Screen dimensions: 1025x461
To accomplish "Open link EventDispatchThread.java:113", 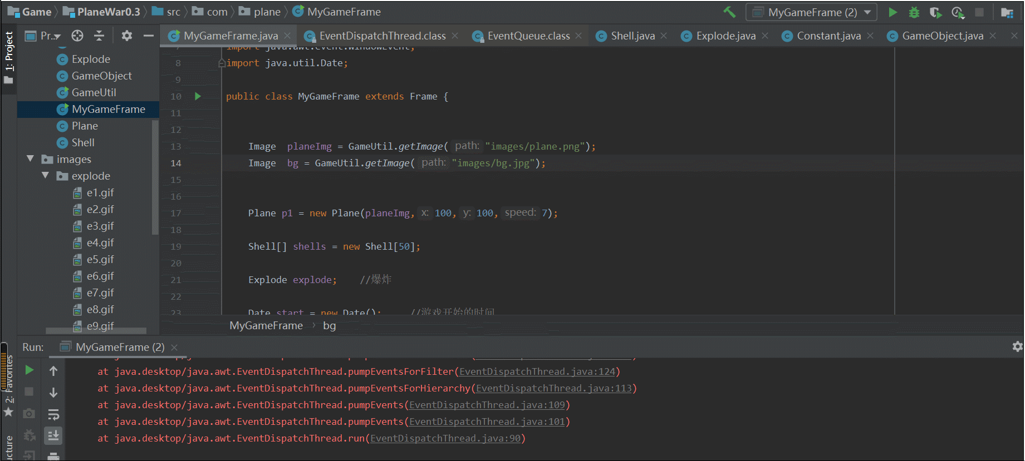I will coord(553,388).
